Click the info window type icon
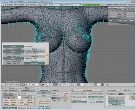Viewport: 136px width, 110px height. tap(3, 5)
